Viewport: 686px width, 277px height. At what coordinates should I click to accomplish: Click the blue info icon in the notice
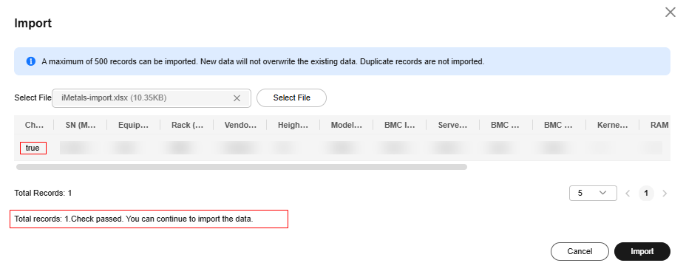(30, 61)
